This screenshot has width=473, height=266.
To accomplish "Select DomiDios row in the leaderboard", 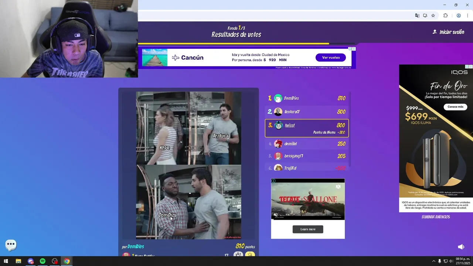I will click(x=307, y=98).
